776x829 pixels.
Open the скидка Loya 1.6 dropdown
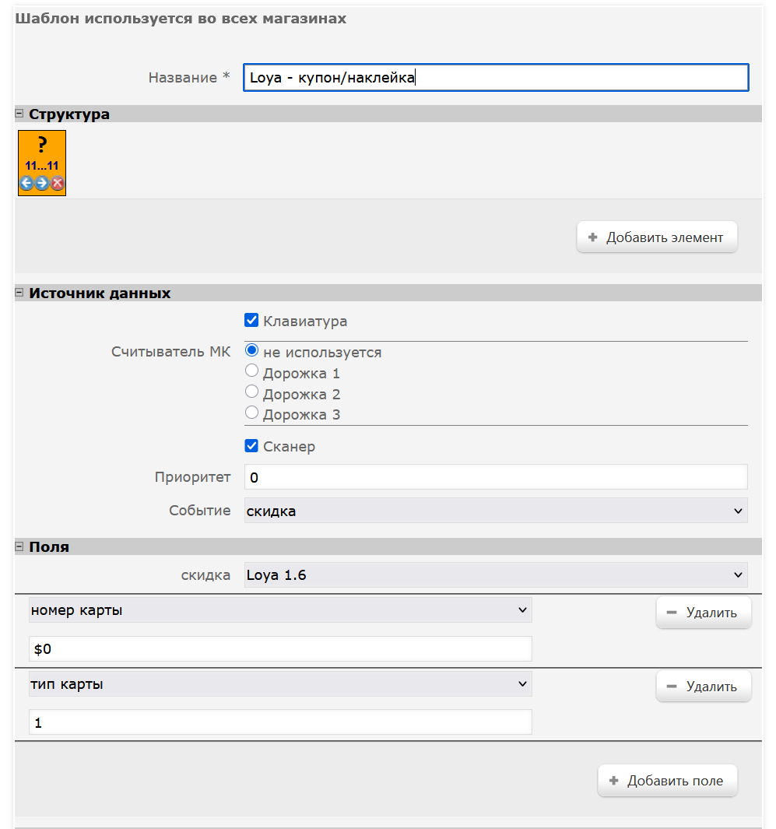(x=495, y=575)
